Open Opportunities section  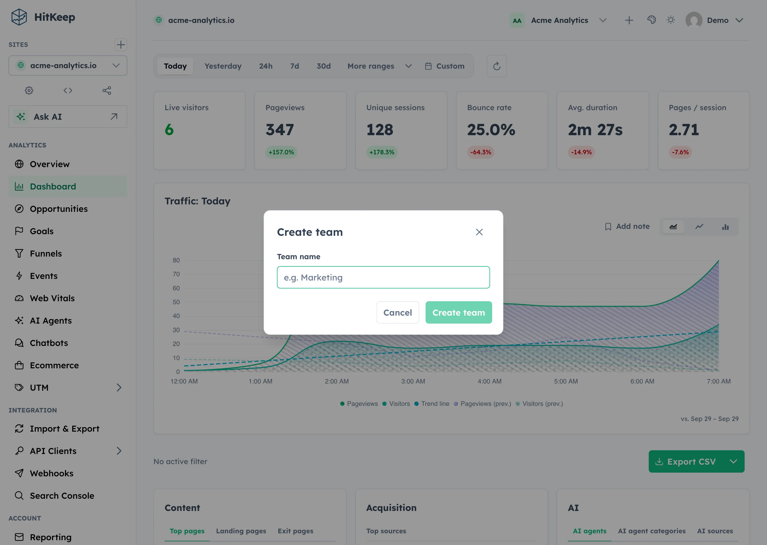(x=68, y=209)
